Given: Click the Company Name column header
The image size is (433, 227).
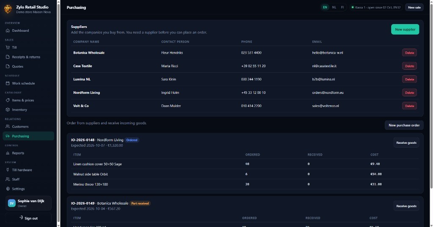Looking at the screenshot, I should (86, 42).
